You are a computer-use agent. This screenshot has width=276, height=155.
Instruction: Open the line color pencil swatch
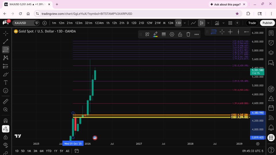pyautogui.click(x=156, y=34)
